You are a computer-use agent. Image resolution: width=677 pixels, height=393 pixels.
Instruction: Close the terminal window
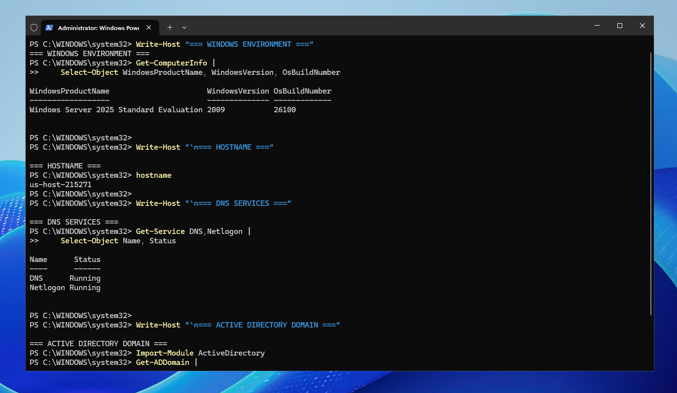click(642, 26)
